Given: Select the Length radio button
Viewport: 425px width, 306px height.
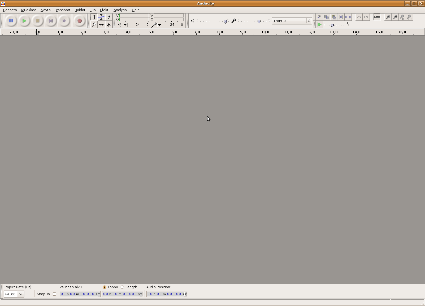Looking at the screenshot, I should [x=122, y=287].
